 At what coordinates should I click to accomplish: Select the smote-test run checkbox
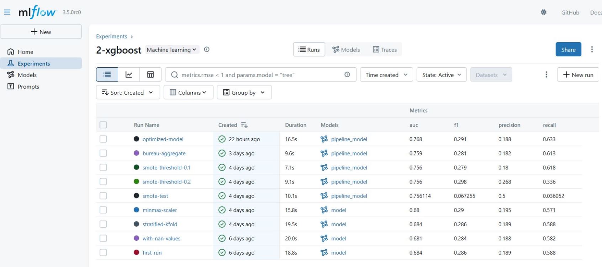tap(103, 196)
